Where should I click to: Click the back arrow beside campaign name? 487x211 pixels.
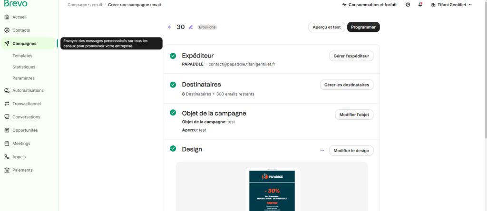coord(169,27)
